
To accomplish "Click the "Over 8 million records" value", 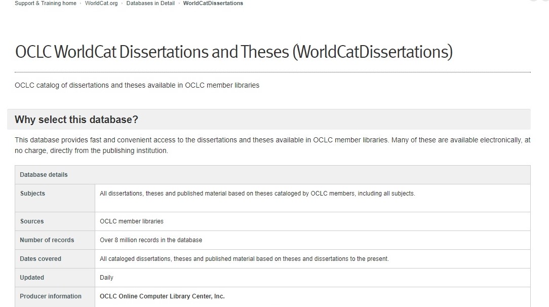I will [x=151, y=240].
